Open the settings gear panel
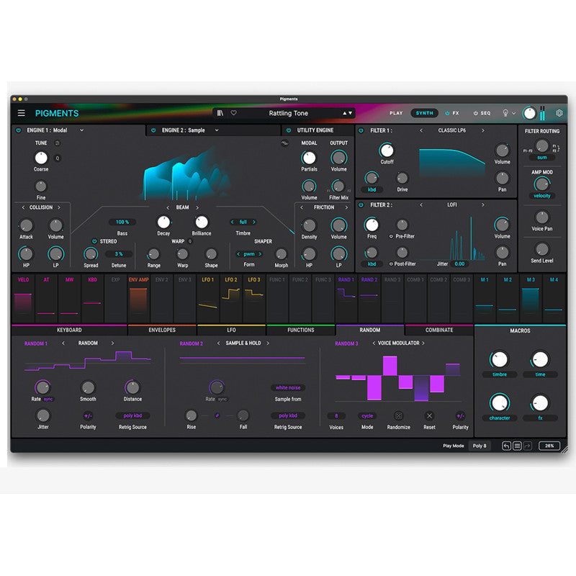Image resolution: width=576 pixels, height=576 pixels. [559, 113]
